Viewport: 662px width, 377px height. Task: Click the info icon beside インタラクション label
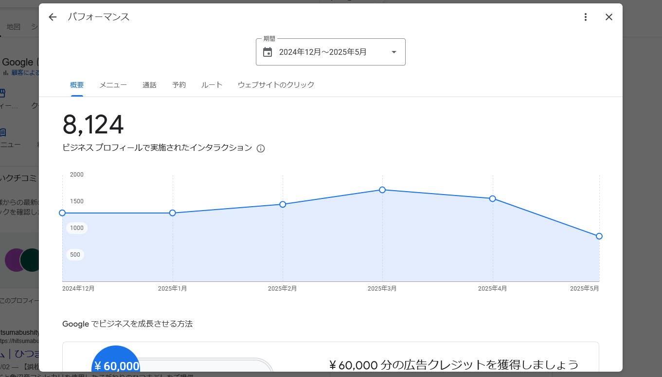pyautogui.click(x=261, y=148)
